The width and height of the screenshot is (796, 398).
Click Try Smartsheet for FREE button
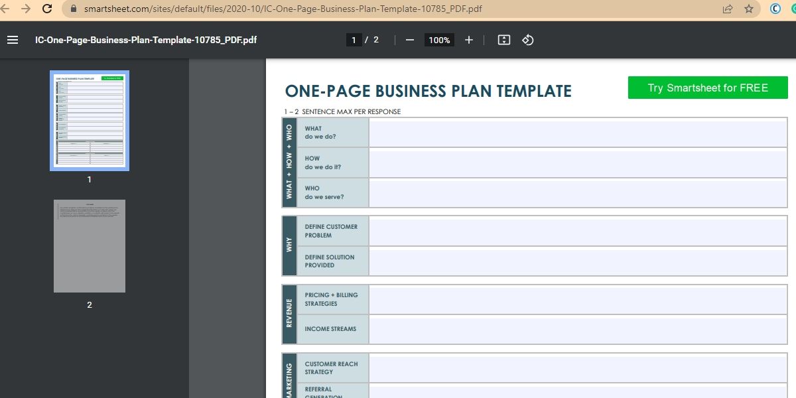[708, 88]
